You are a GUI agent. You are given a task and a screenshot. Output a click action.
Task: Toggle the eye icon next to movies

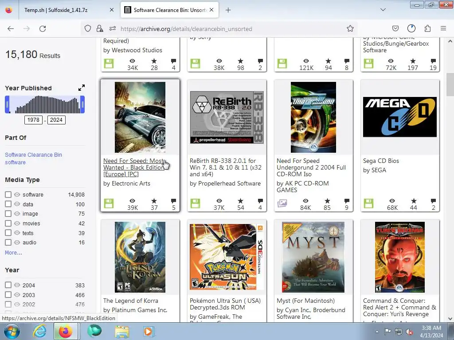point(17,223)
